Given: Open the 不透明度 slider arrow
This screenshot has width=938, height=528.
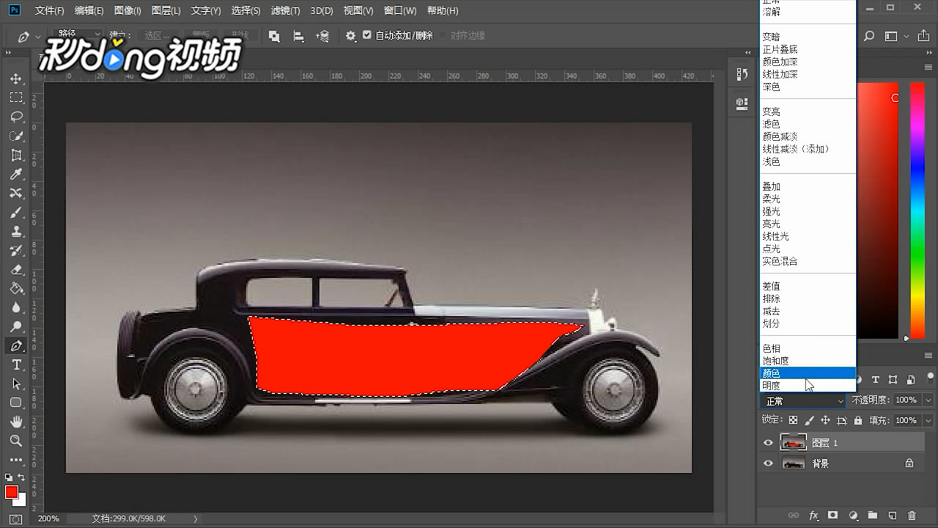Looking at the screenshot, I should click(x=928, y=400).
